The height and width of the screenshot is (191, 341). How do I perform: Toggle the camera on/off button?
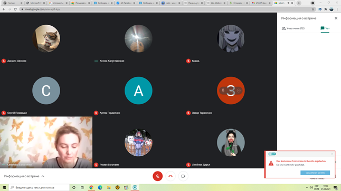pos(183,176)
